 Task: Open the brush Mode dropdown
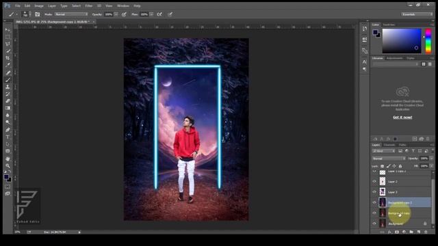click(71, 14)
